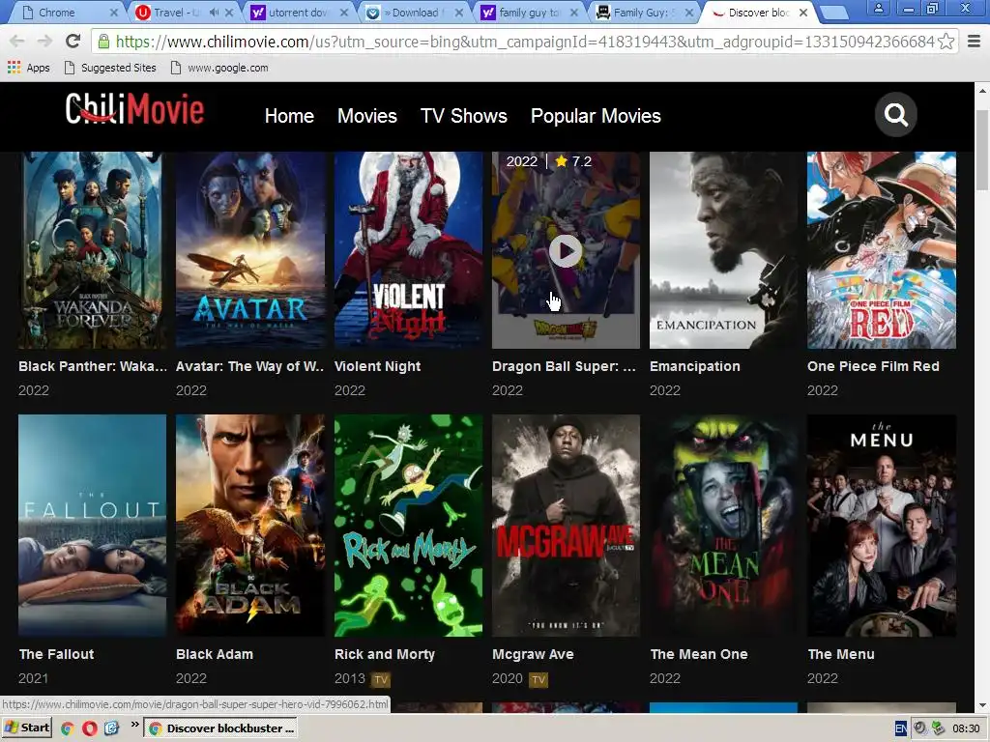990x742 pixels.
Task: Go forward with the browser forward arrow
Action: (44, 42)
